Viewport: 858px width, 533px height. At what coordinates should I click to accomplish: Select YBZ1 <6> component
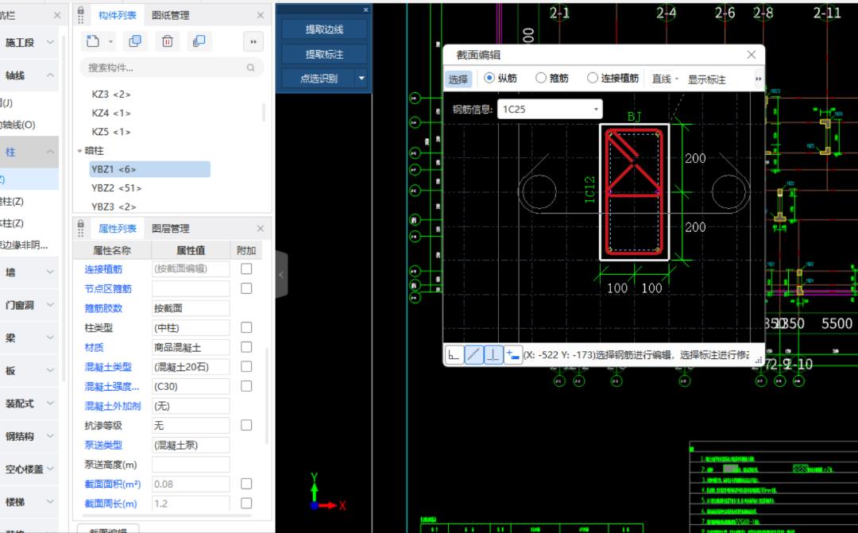click(149, 169)
